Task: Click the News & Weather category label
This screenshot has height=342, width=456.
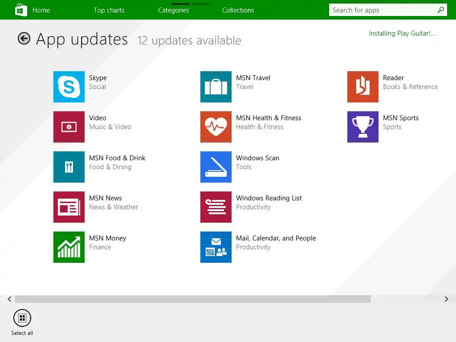Action: pos(114,207)
